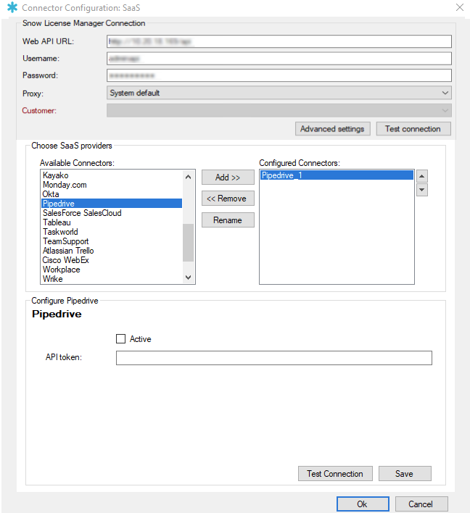The height and width of the screenshot is (513, 470).
Task: Click the API token input field
Action: [273, 358]
